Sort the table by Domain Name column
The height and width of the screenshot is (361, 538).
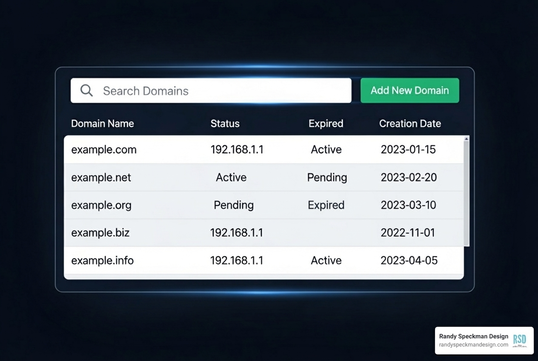click(x=102, y=123)
